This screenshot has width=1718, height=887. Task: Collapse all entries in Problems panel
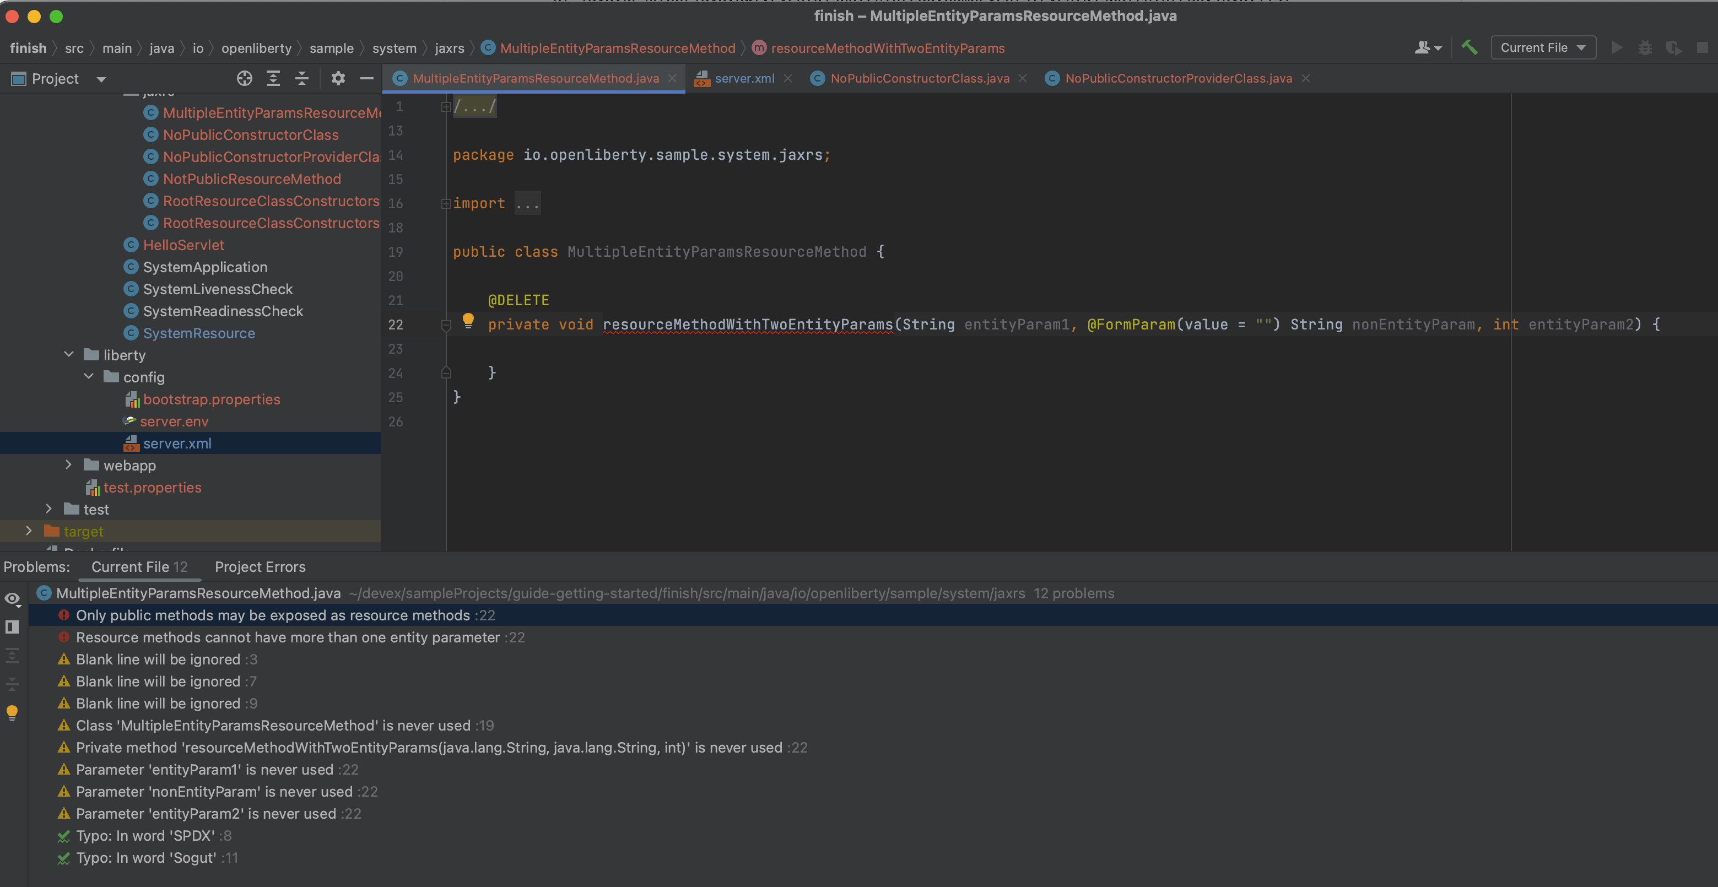(13, 683)
